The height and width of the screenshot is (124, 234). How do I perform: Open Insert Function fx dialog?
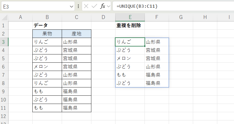(x=103, y=6)
